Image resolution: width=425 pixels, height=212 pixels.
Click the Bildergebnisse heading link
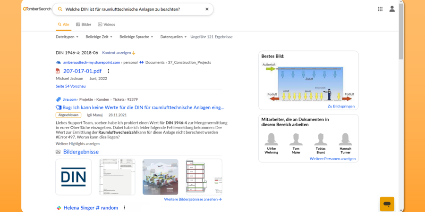click(x=81, y=152)
